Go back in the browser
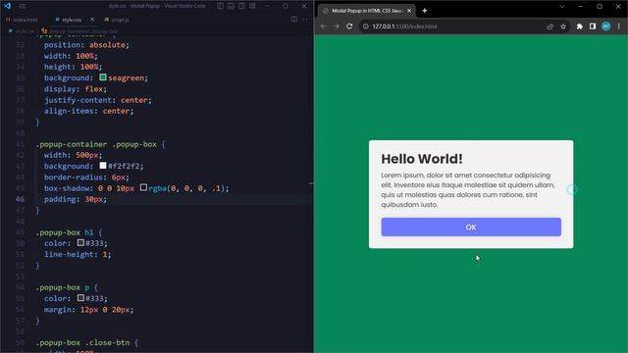 point(323,26)
